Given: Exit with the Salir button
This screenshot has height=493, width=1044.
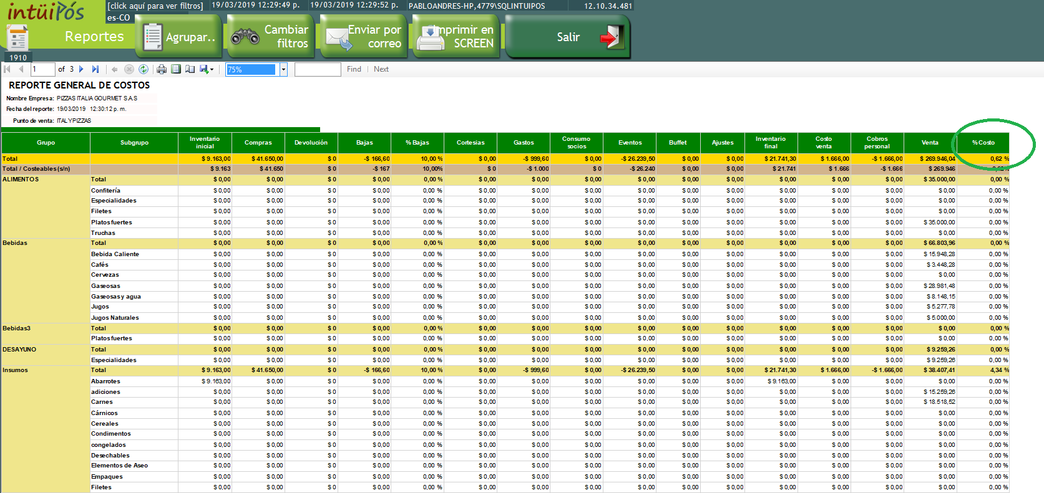Looking at the screenshot, I should [x=567, y=37].
